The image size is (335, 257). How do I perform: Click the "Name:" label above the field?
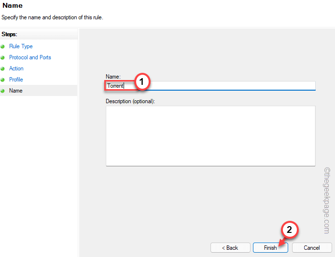click(113, 76)
